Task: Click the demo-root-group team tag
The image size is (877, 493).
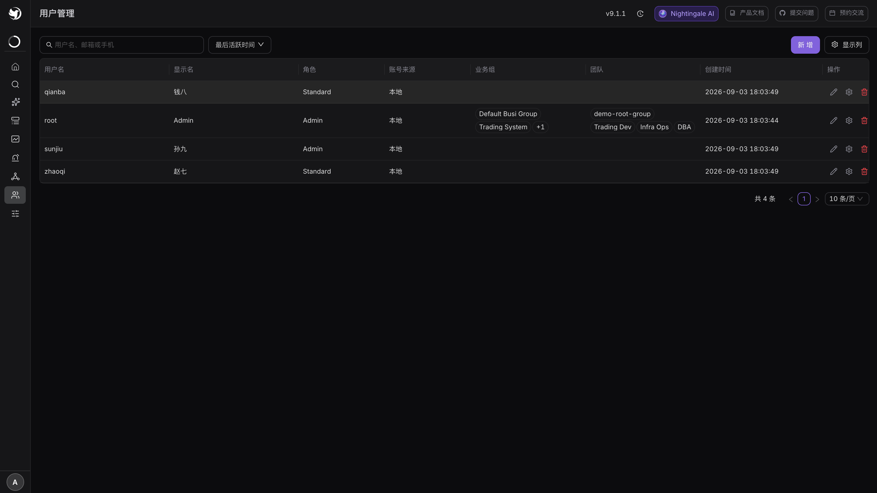Action: (622, 114)
